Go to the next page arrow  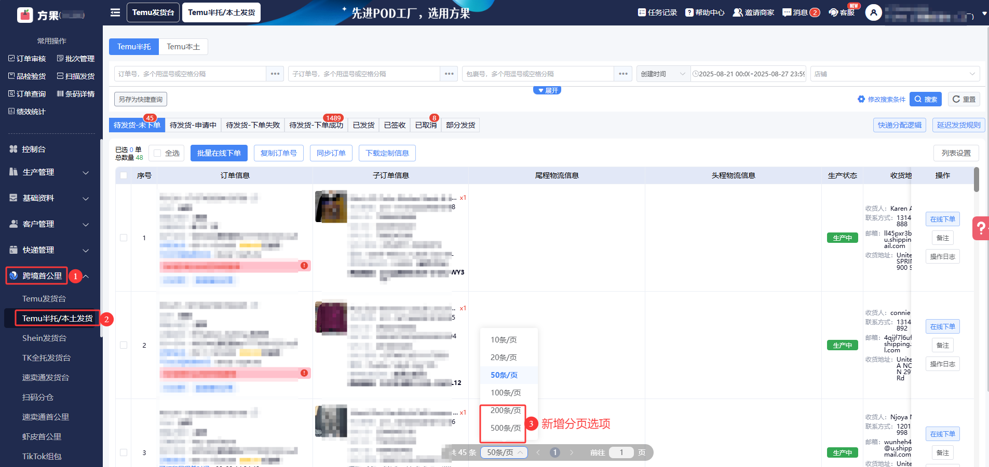point(572,452)
